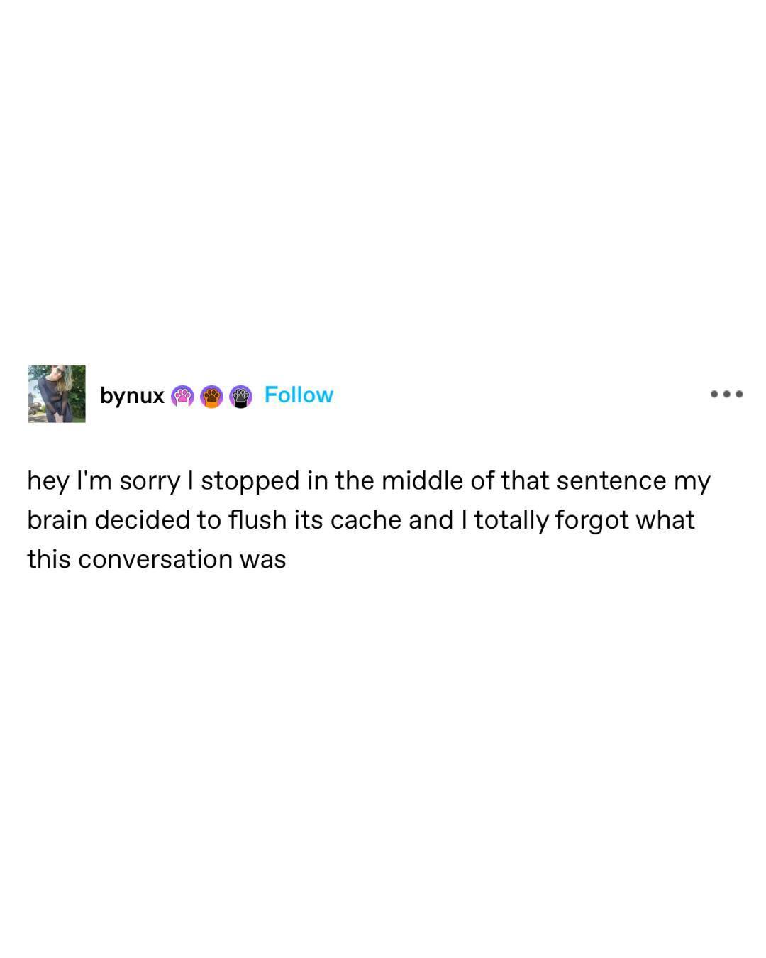Click the bynux avatar photo
Screen dimensions: 766x958
[x=57, y=394]
